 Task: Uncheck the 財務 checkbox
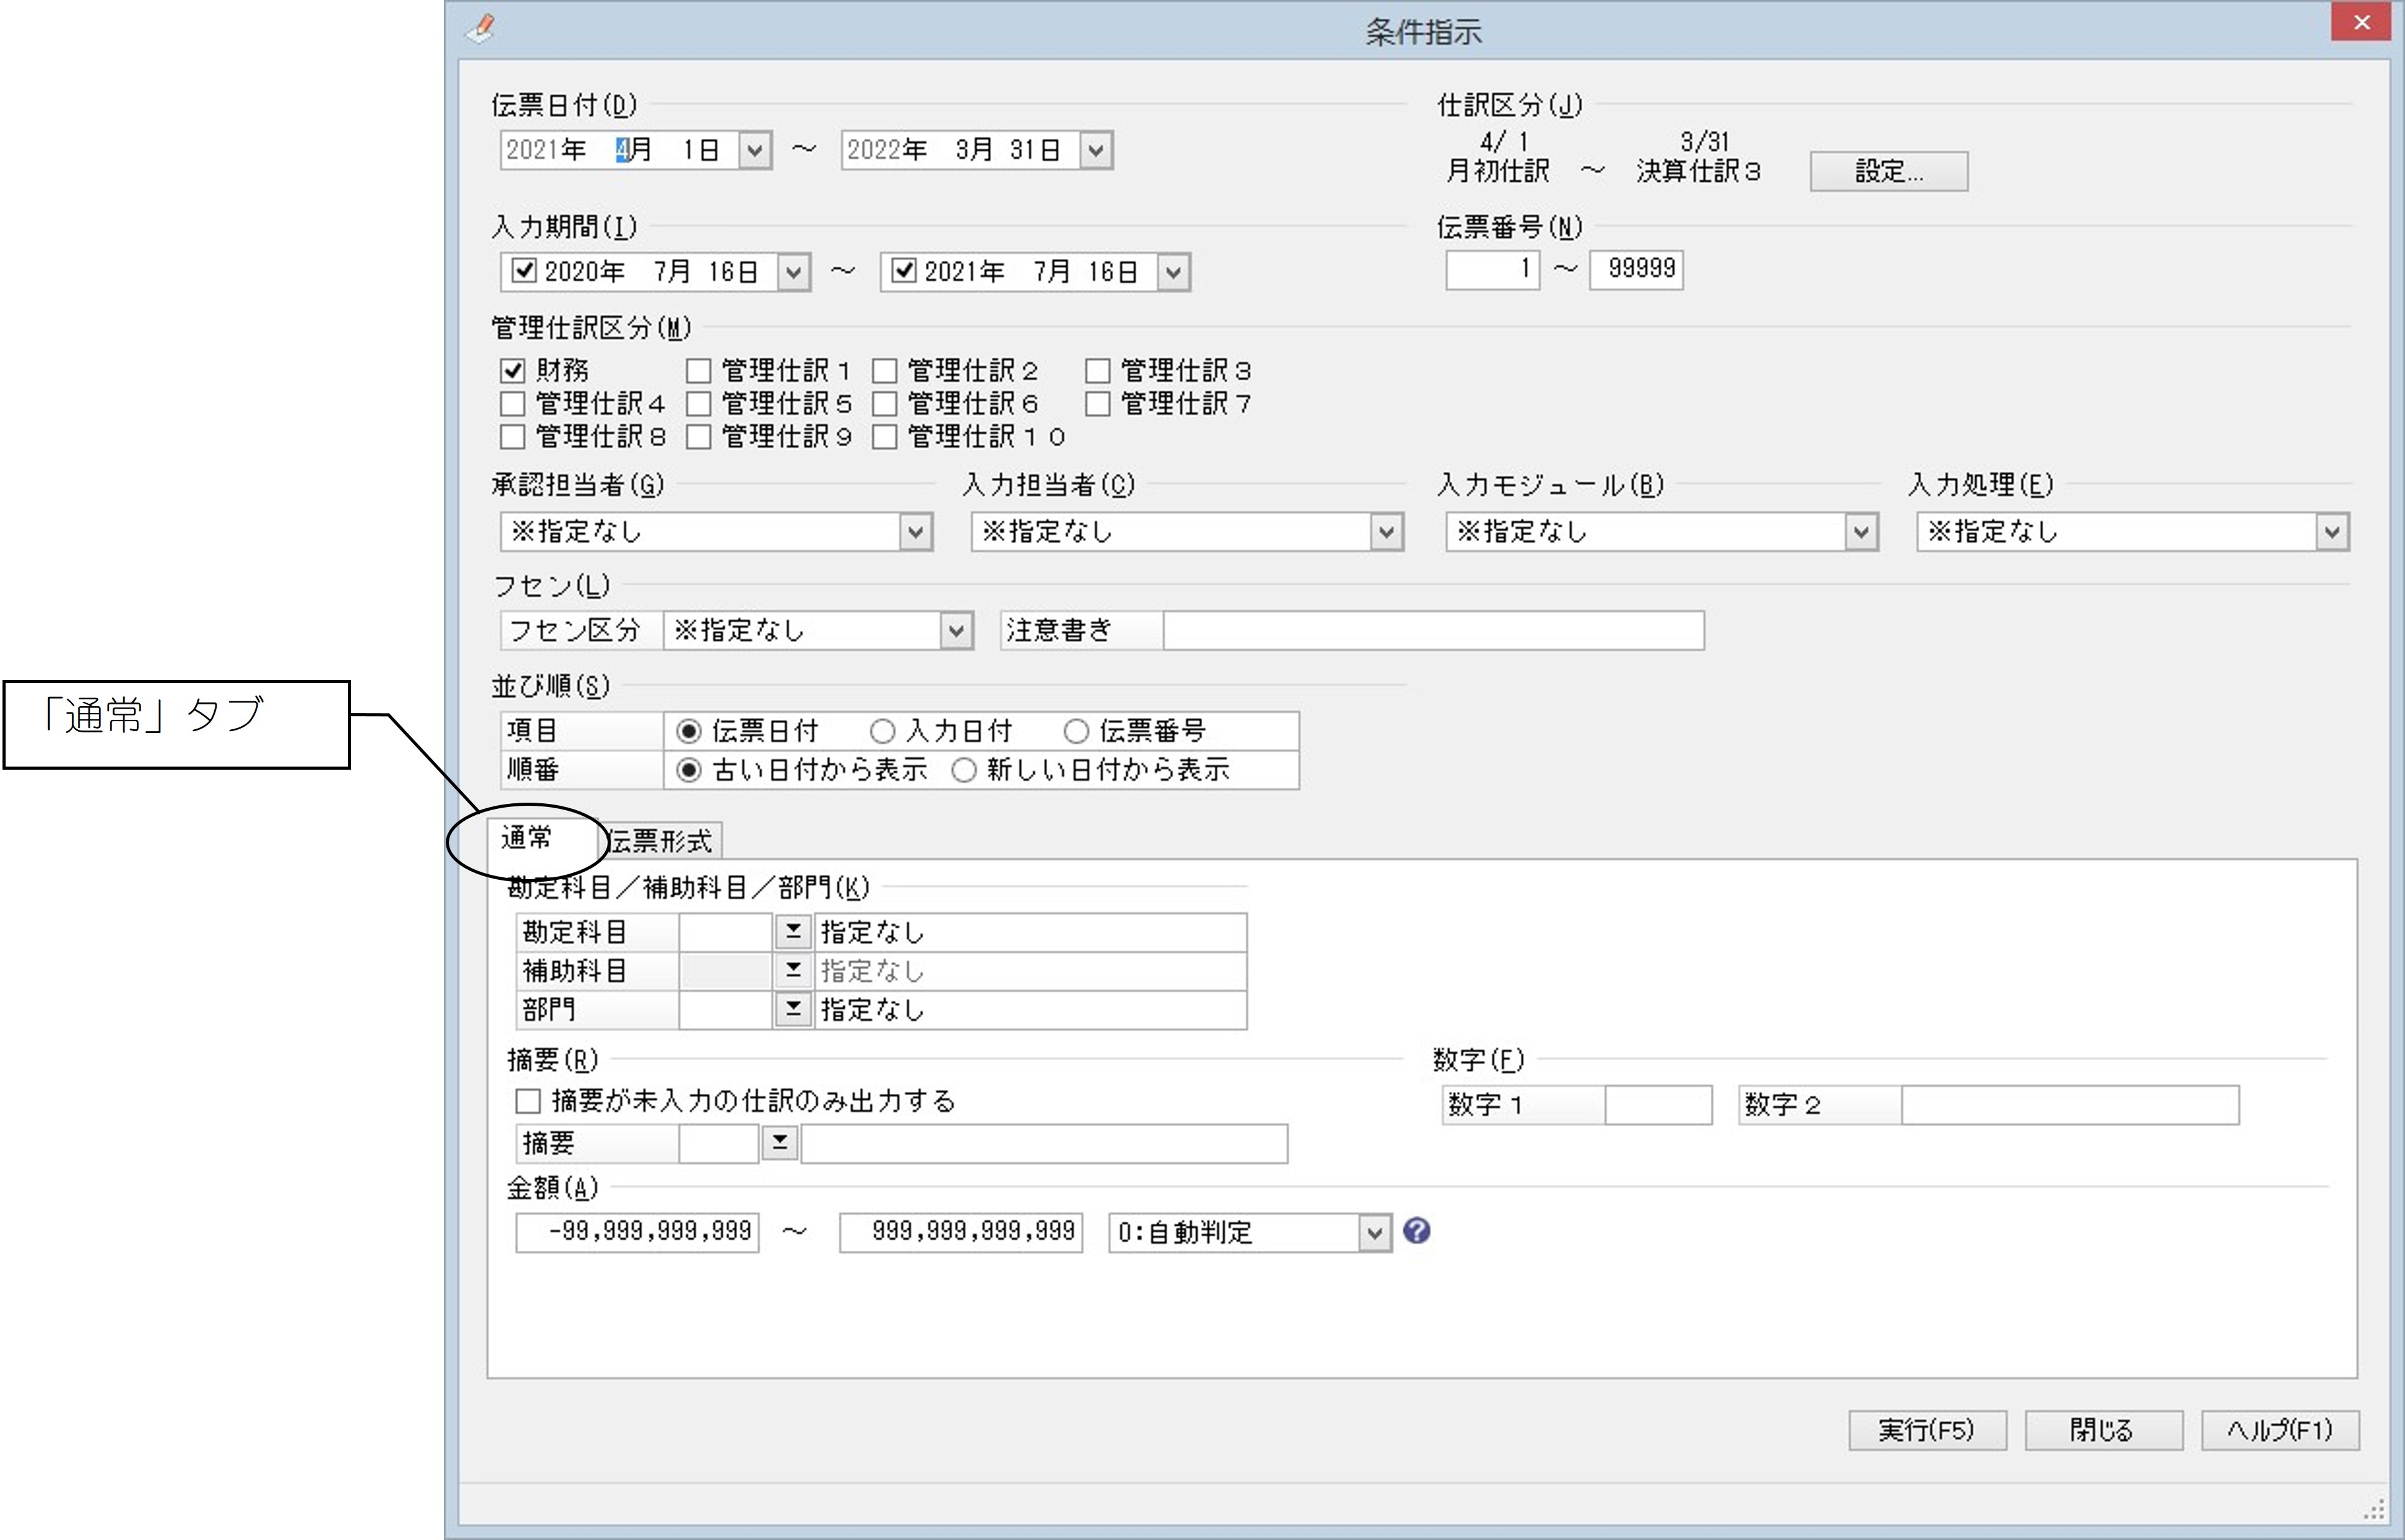pos(512,371)
